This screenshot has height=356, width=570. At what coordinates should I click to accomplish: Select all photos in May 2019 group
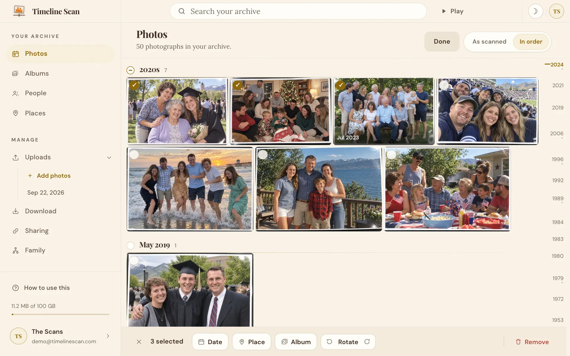tap(130, 245)
